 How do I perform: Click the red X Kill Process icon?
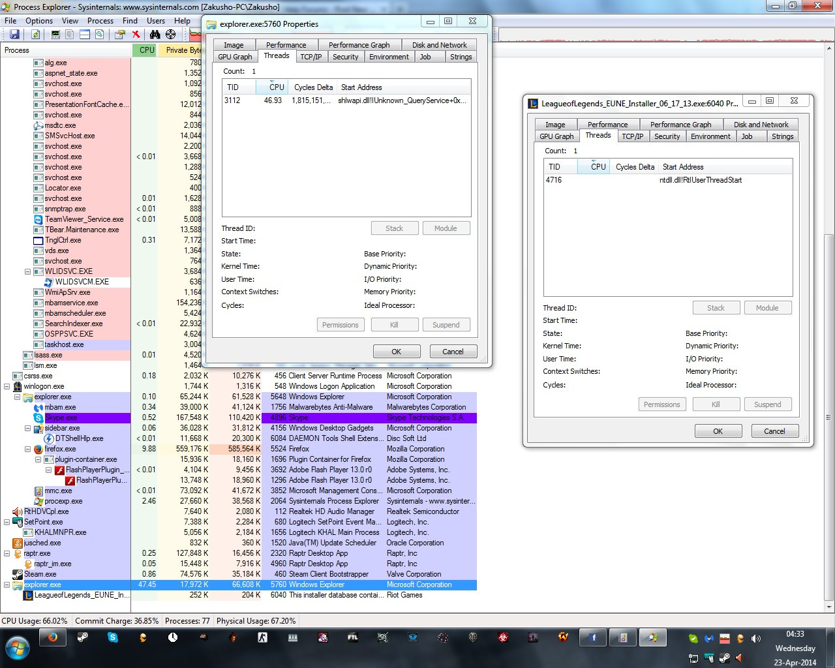pyautogui.click(x=136, y=34)
